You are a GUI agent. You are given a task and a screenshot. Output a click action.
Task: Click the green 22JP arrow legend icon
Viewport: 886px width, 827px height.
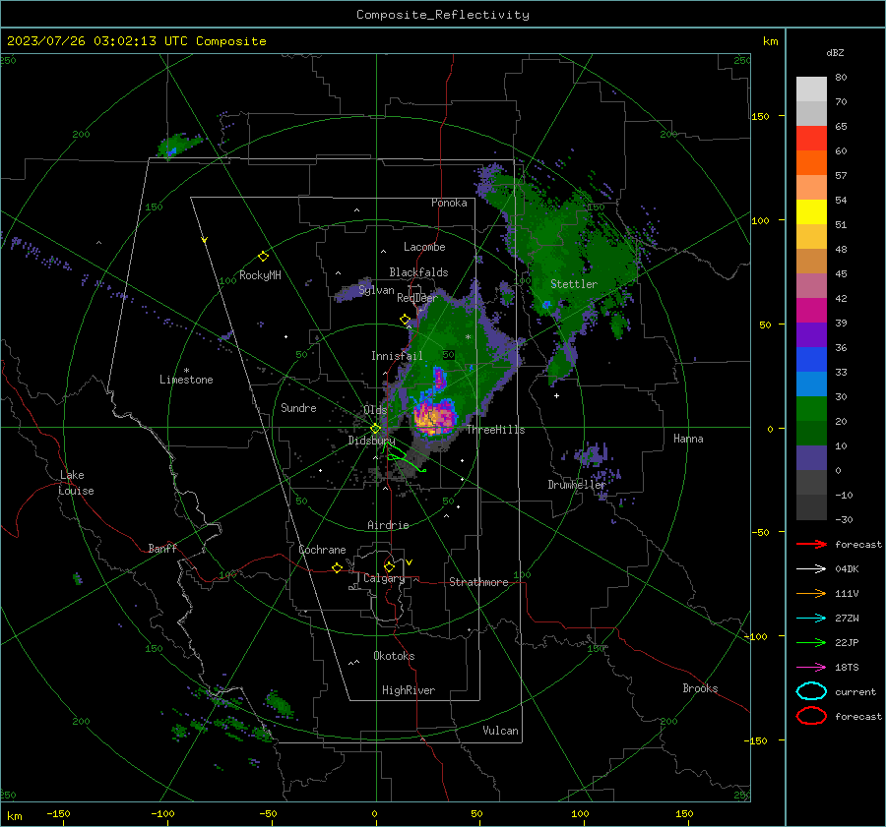click(x=811, y=642)
